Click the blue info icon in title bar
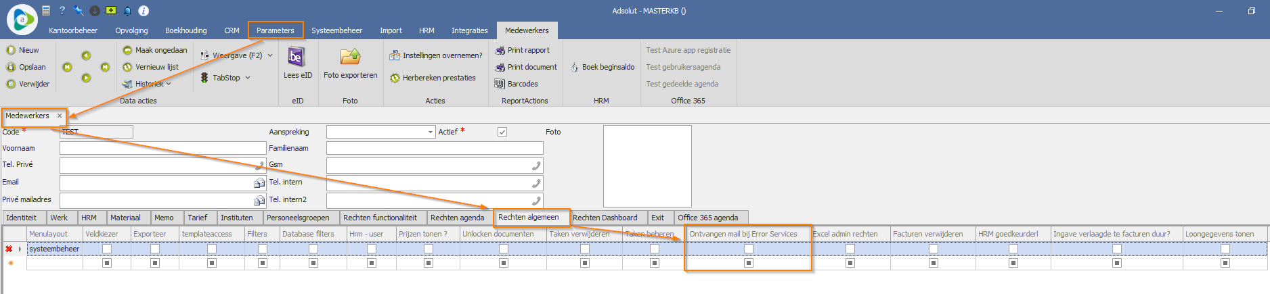The height and width of the screenshot is (294, 1270). (x=144, y=11)
